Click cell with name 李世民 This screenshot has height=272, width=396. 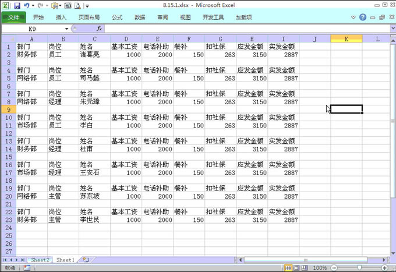pos(94,220)
